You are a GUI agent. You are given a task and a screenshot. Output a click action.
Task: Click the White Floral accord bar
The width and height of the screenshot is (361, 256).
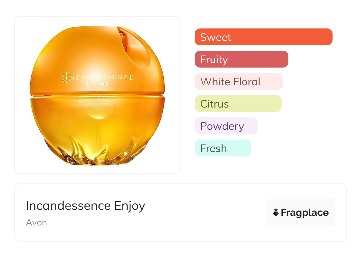tap(239, 81)
